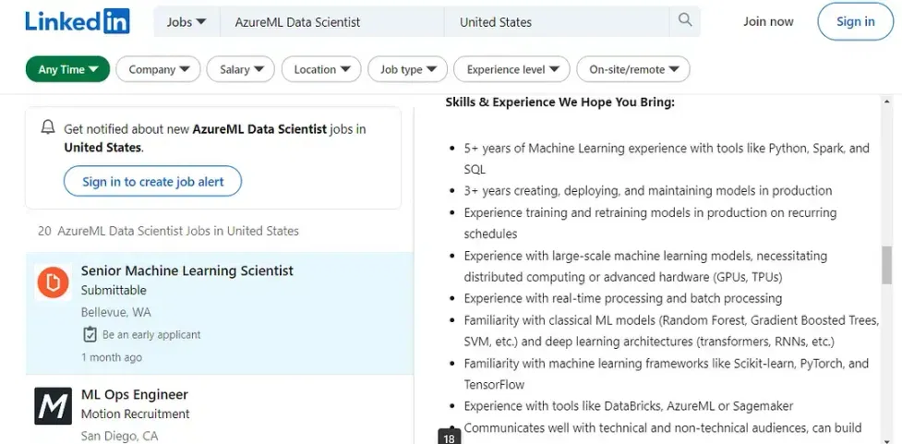Open the Submittable company logo
902x444 pixels.
click(53, 283)
